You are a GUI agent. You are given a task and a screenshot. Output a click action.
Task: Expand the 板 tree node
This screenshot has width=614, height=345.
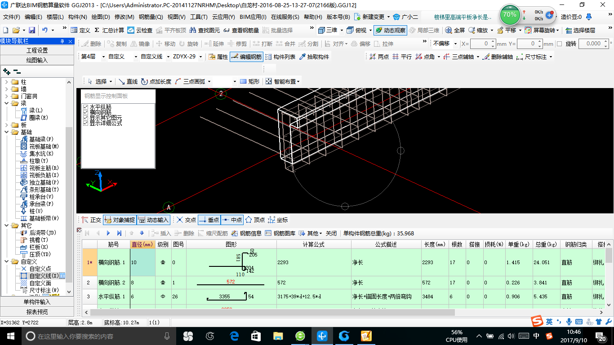(x=7, y=125)
